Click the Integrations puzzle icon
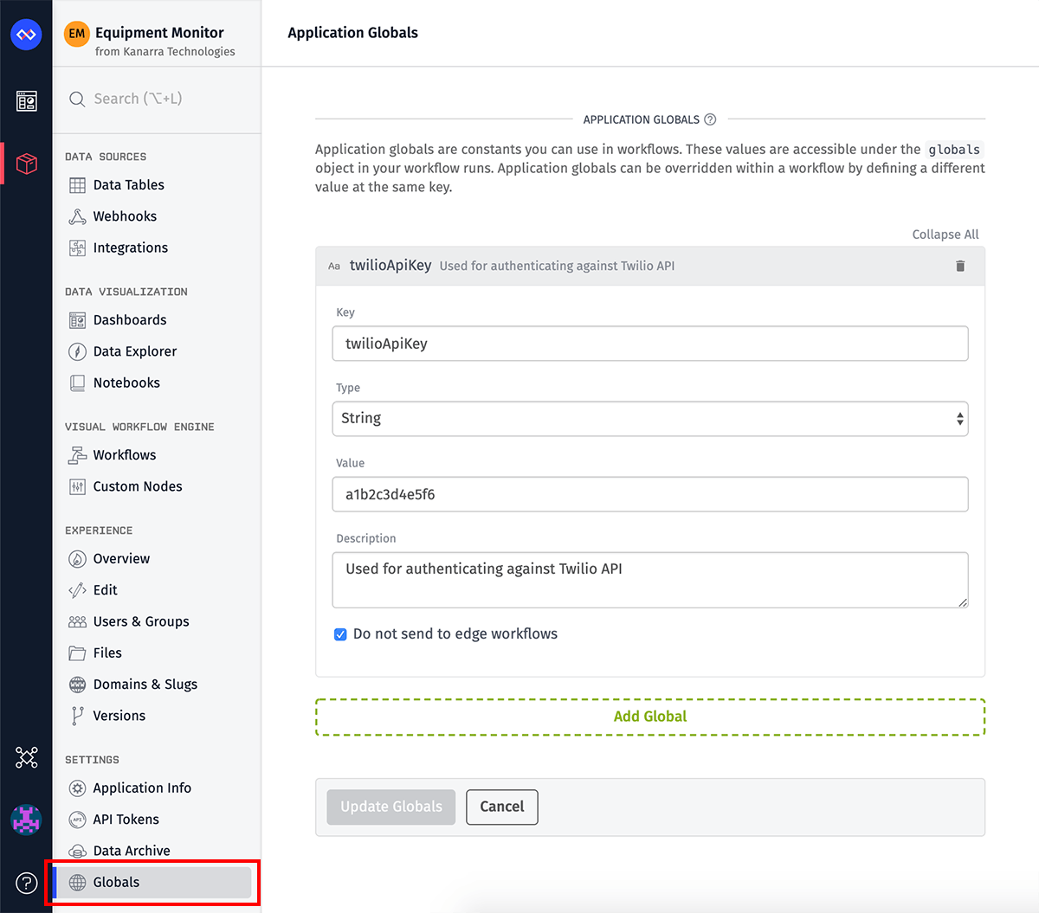Screen dimensions: 1039x913 pos(77,248)
